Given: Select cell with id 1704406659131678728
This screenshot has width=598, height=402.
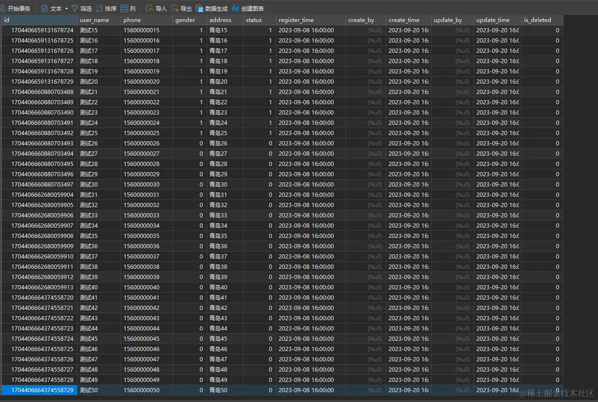Looking at the screenshot, I should coord(39,72).
